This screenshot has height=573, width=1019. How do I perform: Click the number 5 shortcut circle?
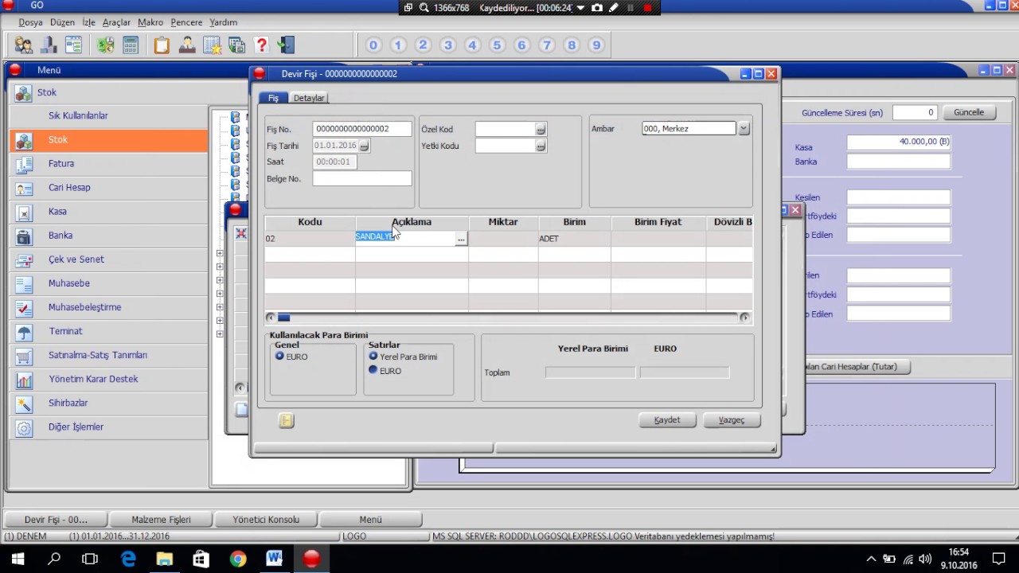497,45
